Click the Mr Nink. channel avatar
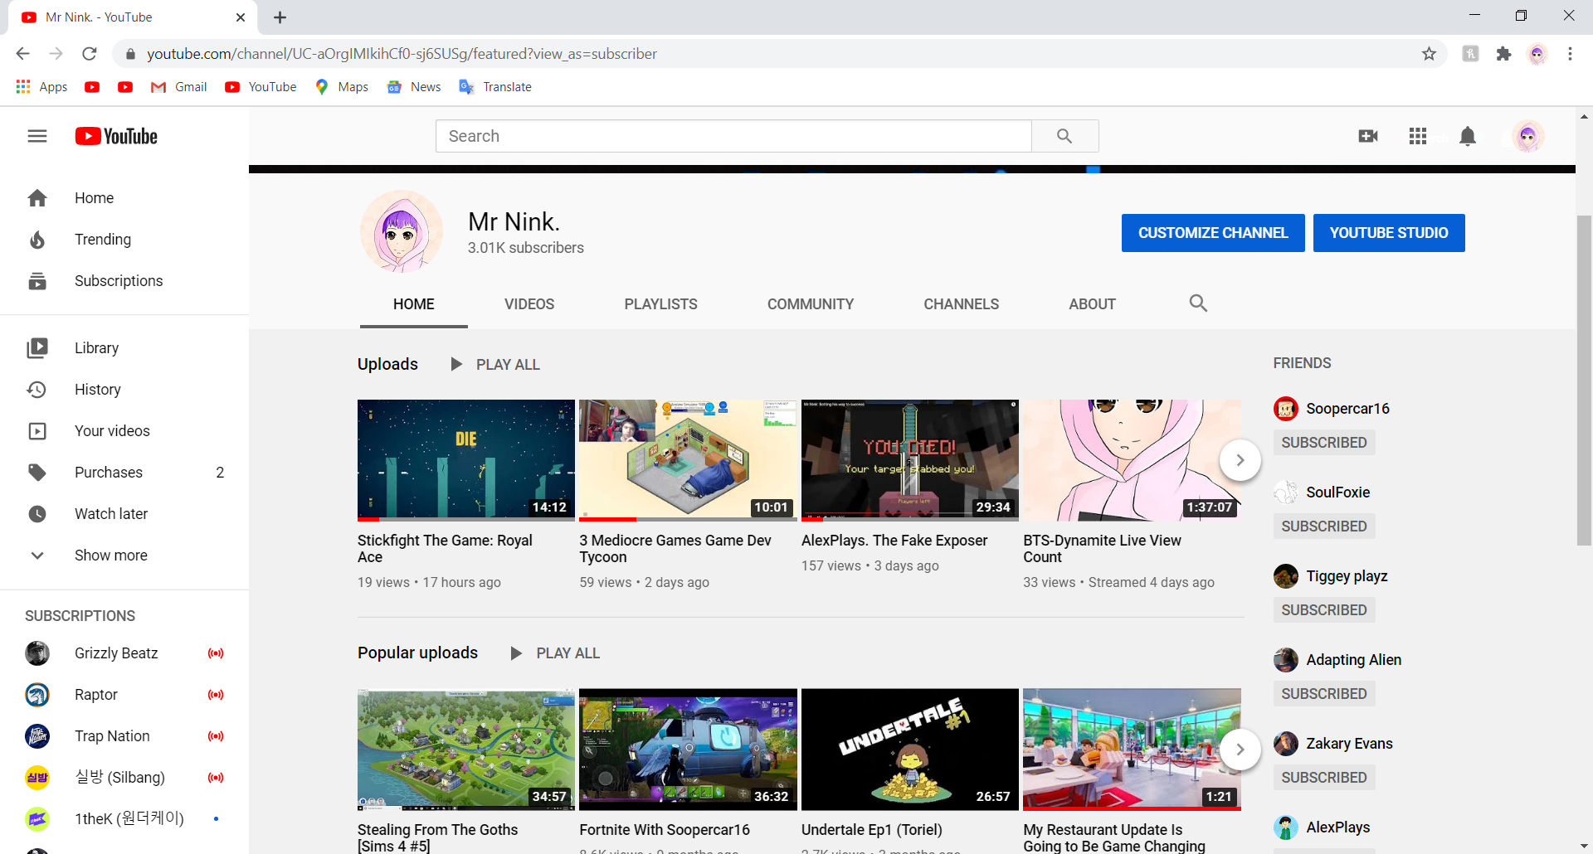 (x=402, y=232)
